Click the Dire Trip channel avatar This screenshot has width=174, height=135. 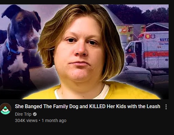[x=5, y=109]
